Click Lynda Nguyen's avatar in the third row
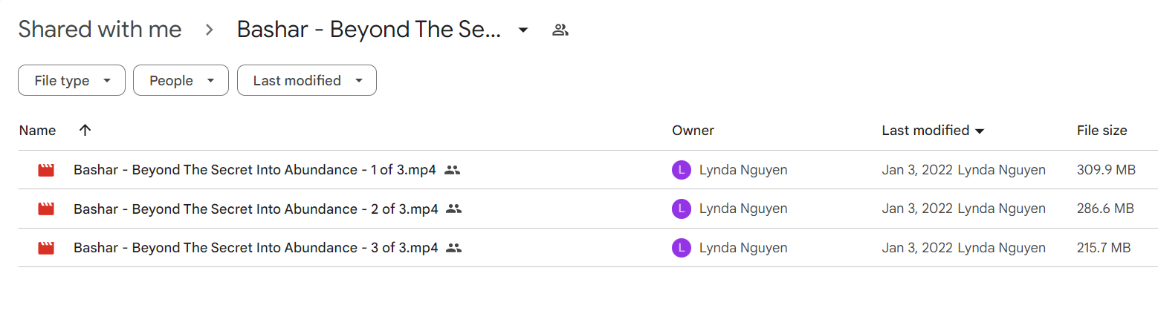1158x331 pixels. [681, 248]
